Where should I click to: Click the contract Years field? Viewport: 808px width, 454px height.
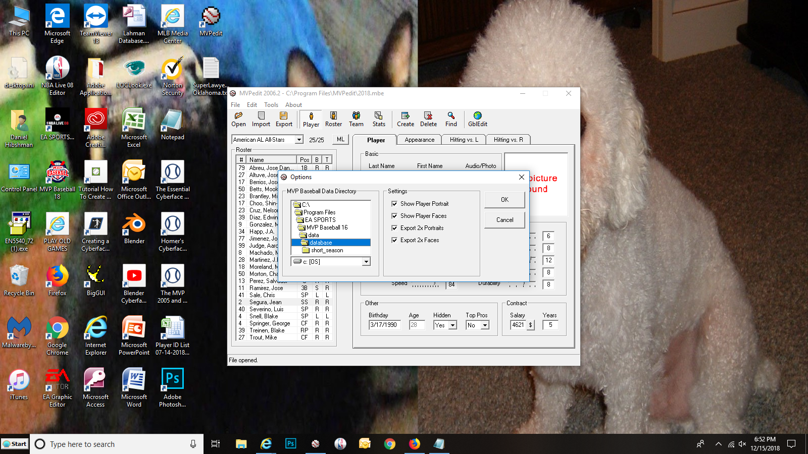click(x=550, y=325)
